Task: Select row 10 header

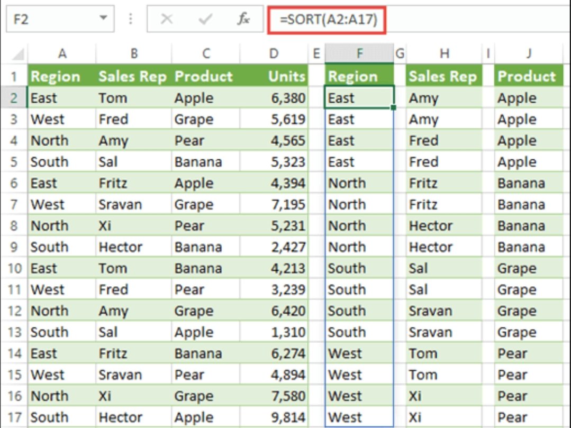Action: (14, 268)
